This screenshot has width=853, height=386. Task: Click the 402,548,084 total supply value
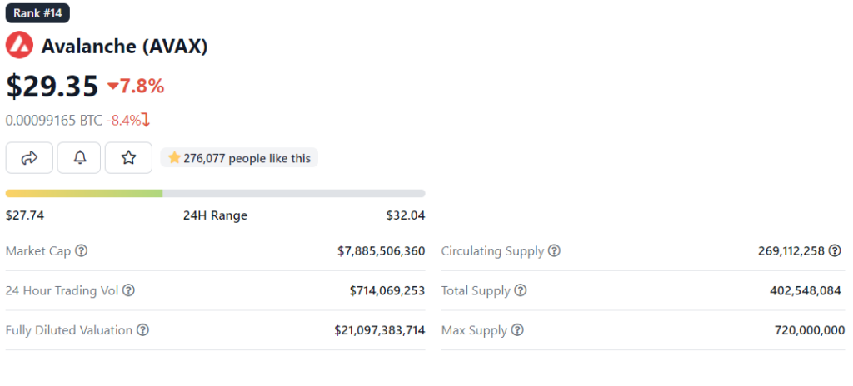point(806,291)
